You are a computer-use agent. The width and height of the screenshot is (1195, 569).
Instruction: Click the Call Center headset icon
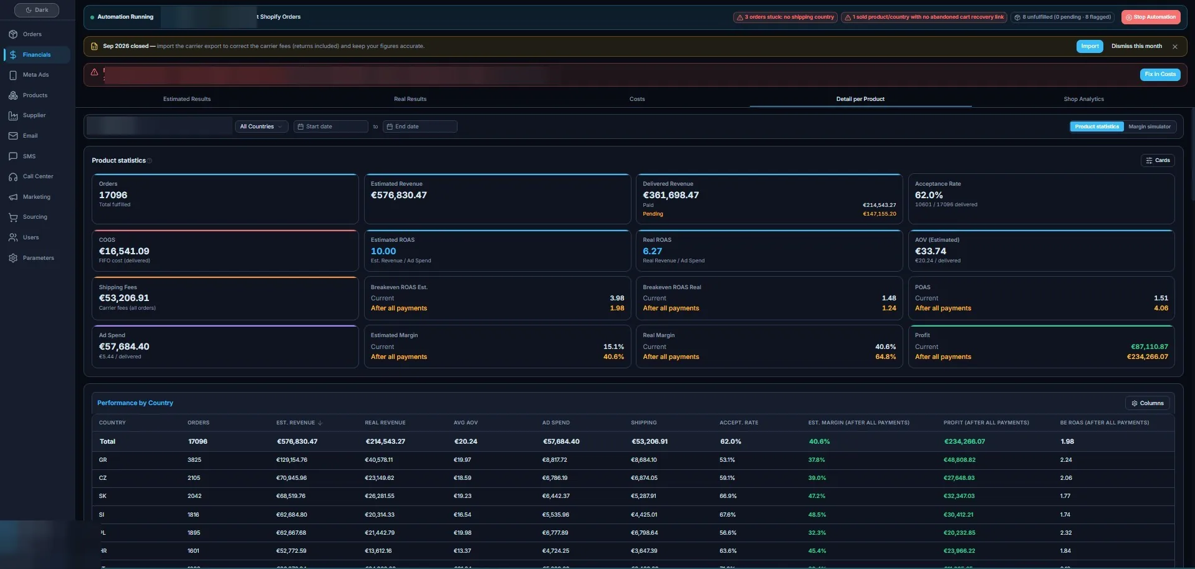point(13,176)
